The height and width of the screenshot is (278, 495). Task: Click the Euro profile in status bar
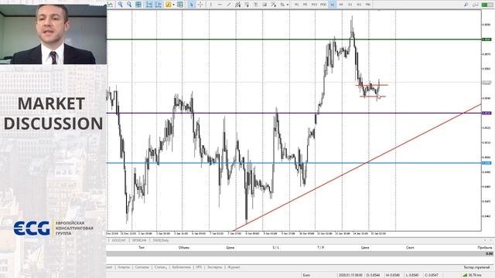pyautogui.click(x=306, y=275)
